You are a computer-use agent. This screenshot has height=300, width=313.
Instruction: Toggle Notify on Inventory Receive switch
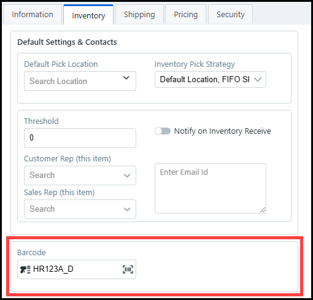(x=163, y=131)
